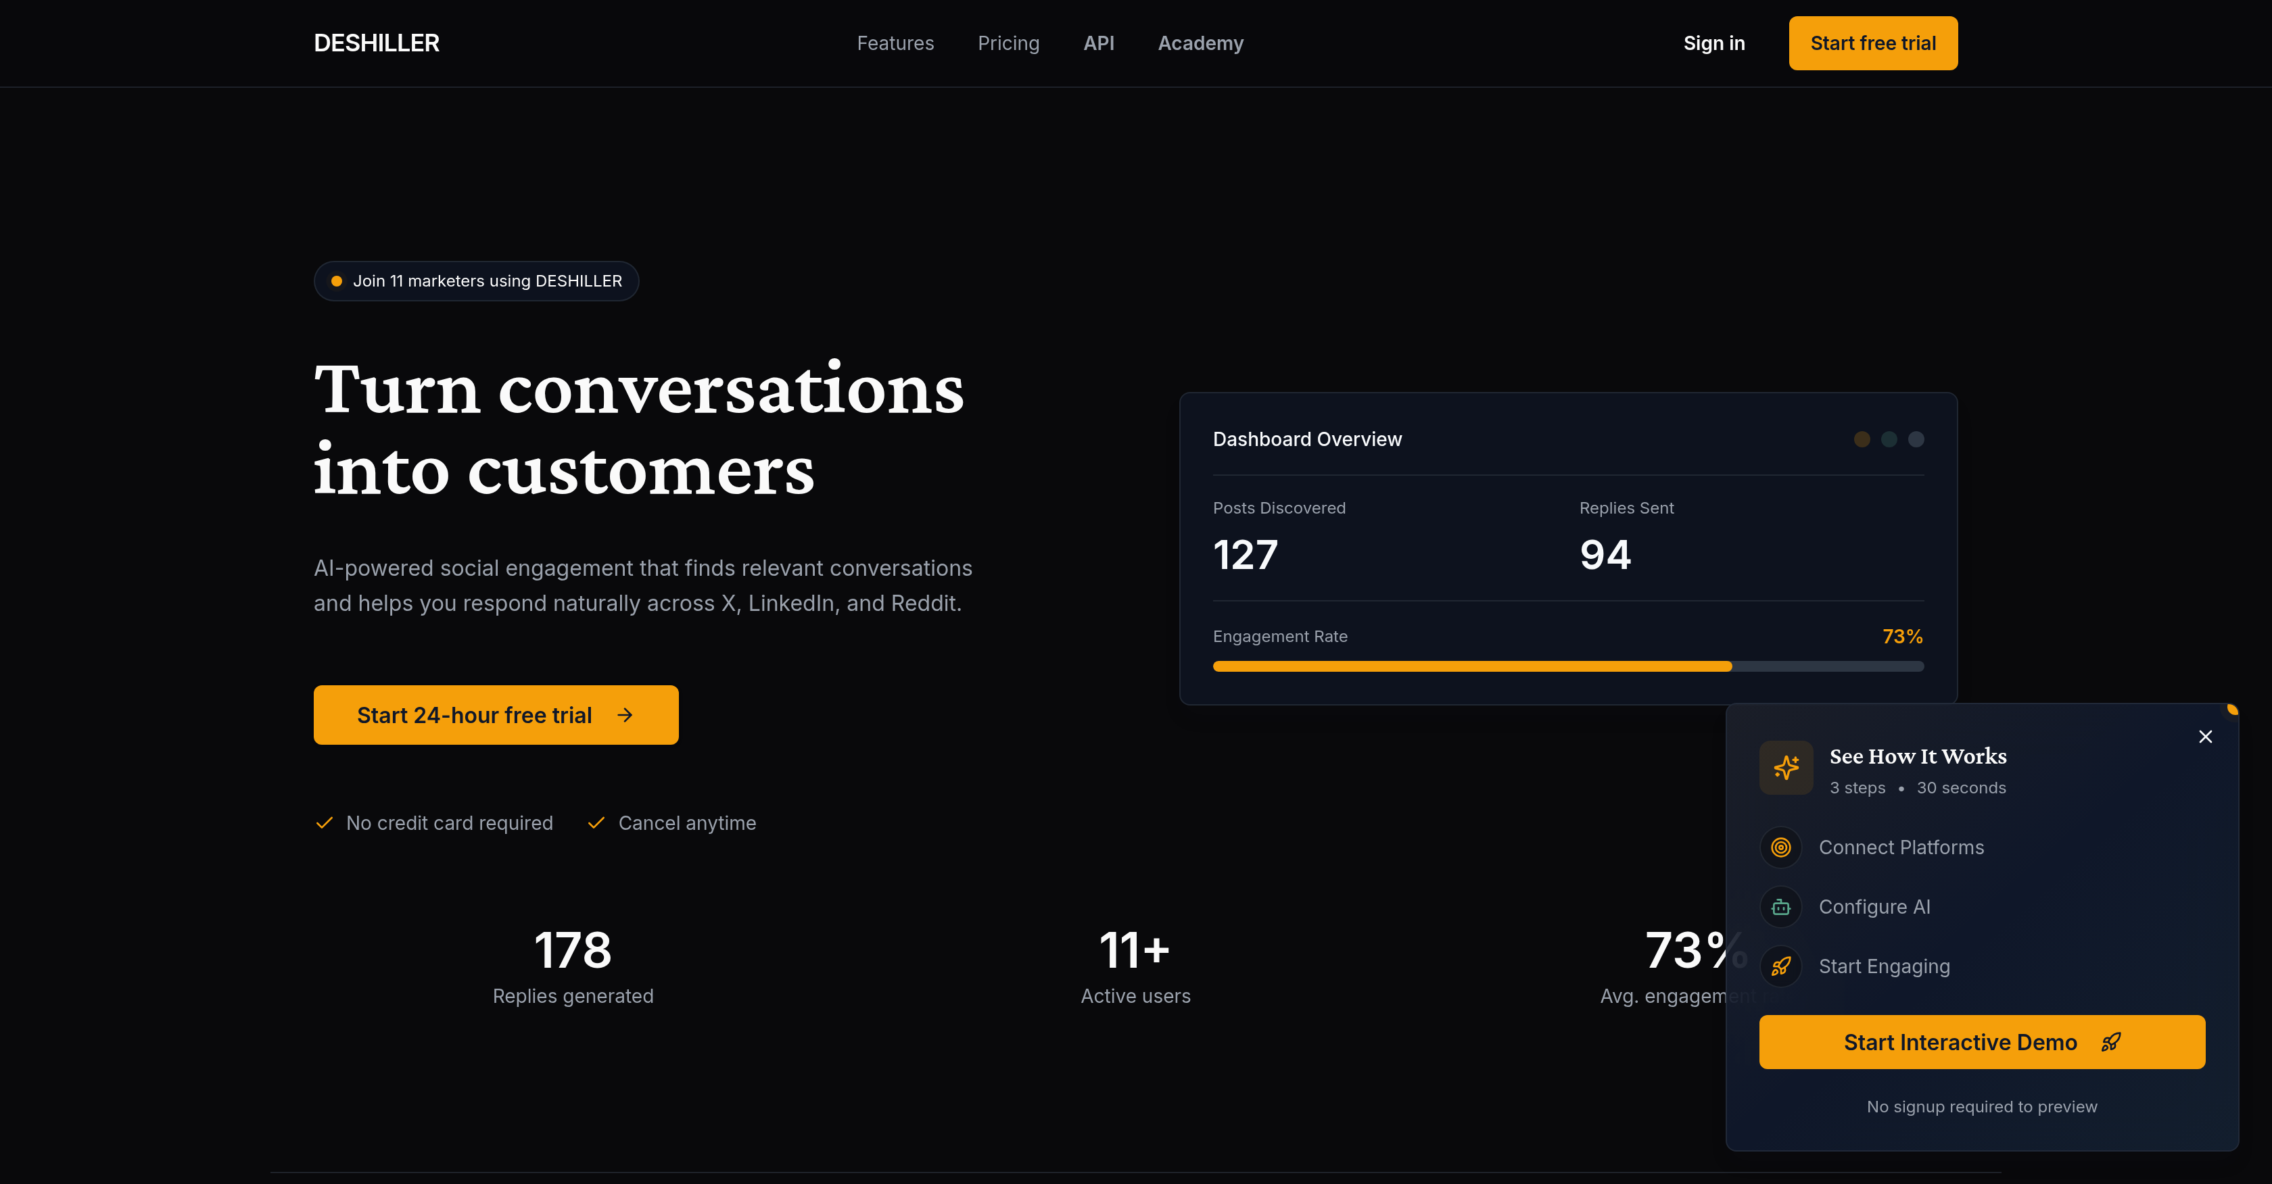Click the first dot on Dashboard Overview card
2272x1184 pixels.
coord(1862,439)
